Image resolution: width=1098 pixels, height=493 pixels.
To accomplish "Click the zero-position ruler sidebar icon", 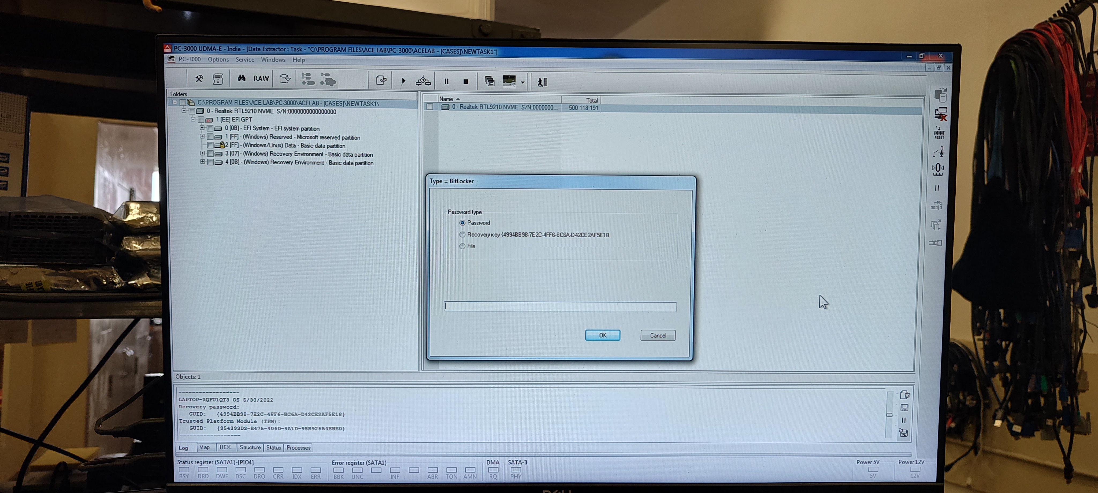I will [x=938, y=169].
